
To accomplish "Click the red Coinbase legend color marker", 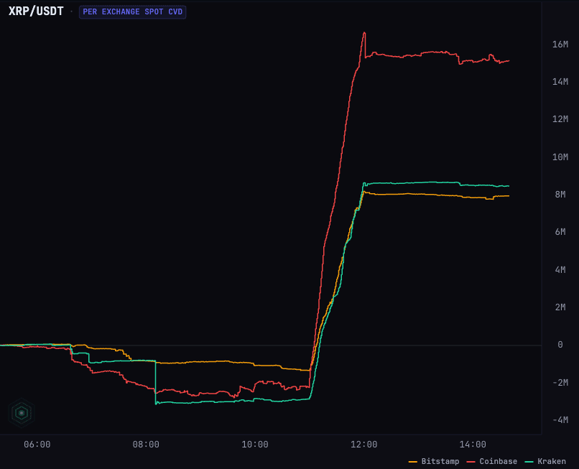I will (470, 461).
